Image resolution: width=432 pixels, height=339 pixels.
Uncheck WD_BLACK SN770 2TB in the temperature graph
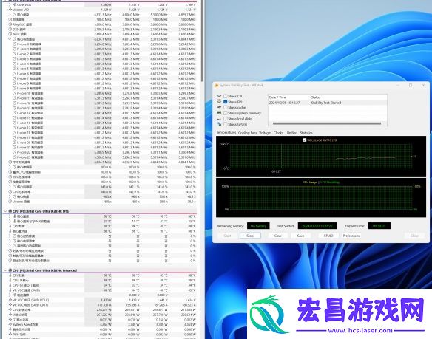pyautogui.click(x=305, y=140)
